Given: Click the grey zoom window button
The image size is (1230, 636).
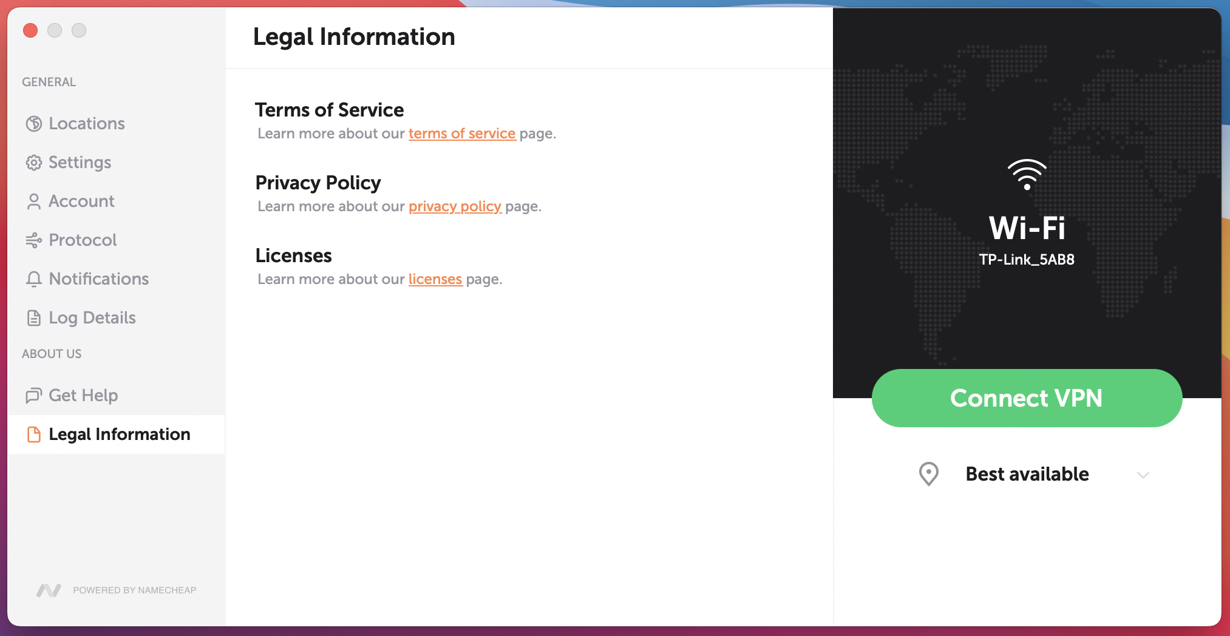Looking at the screenshot, I should [x=79, y=30].
